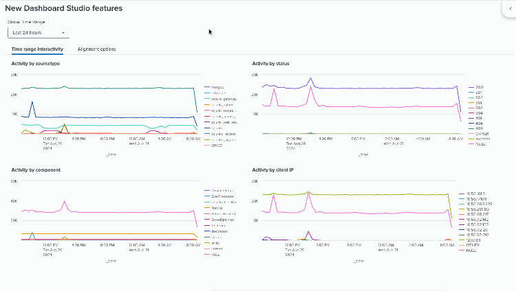
Task: Click the dropdown arrow beside Last 24 hours
Action: coord(63,32)
